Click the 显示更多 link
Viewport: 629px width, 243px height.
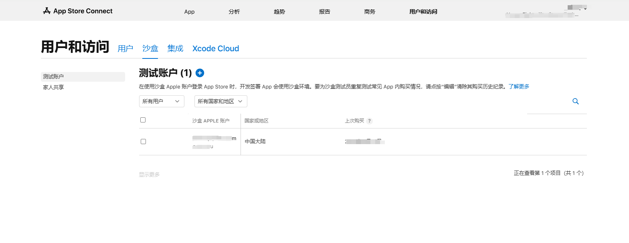[x=149, y=175]
